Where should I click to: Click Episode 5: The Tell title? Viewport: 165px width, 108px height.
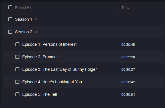click(39, 94)
